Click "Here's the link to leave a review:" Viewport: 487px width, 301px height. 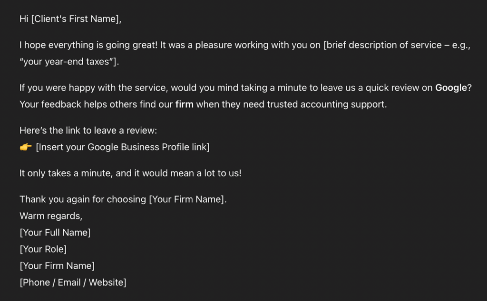(88, 131)
